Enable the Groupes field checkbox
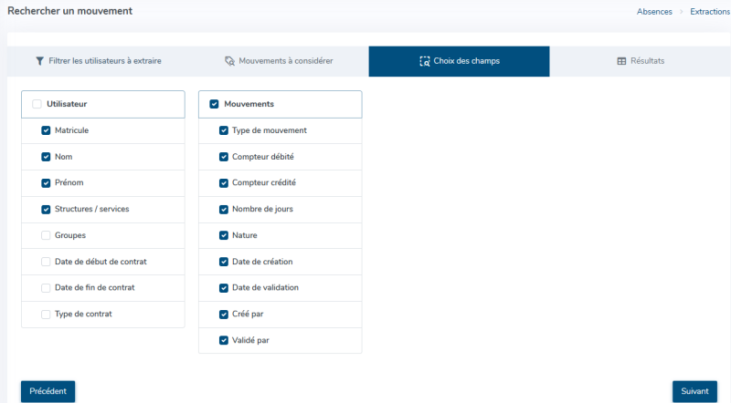 click(x=46, y=235)
